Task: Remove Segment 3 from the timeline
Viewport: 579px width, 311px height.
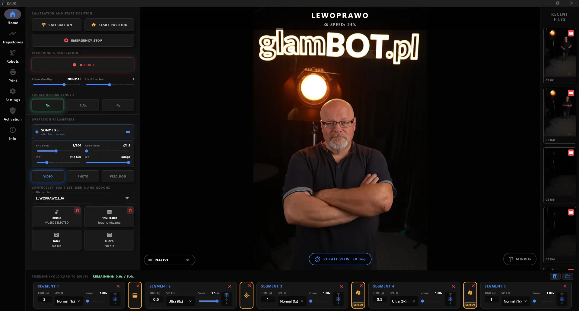Action: pyautogui.click(x=341, y=286)
